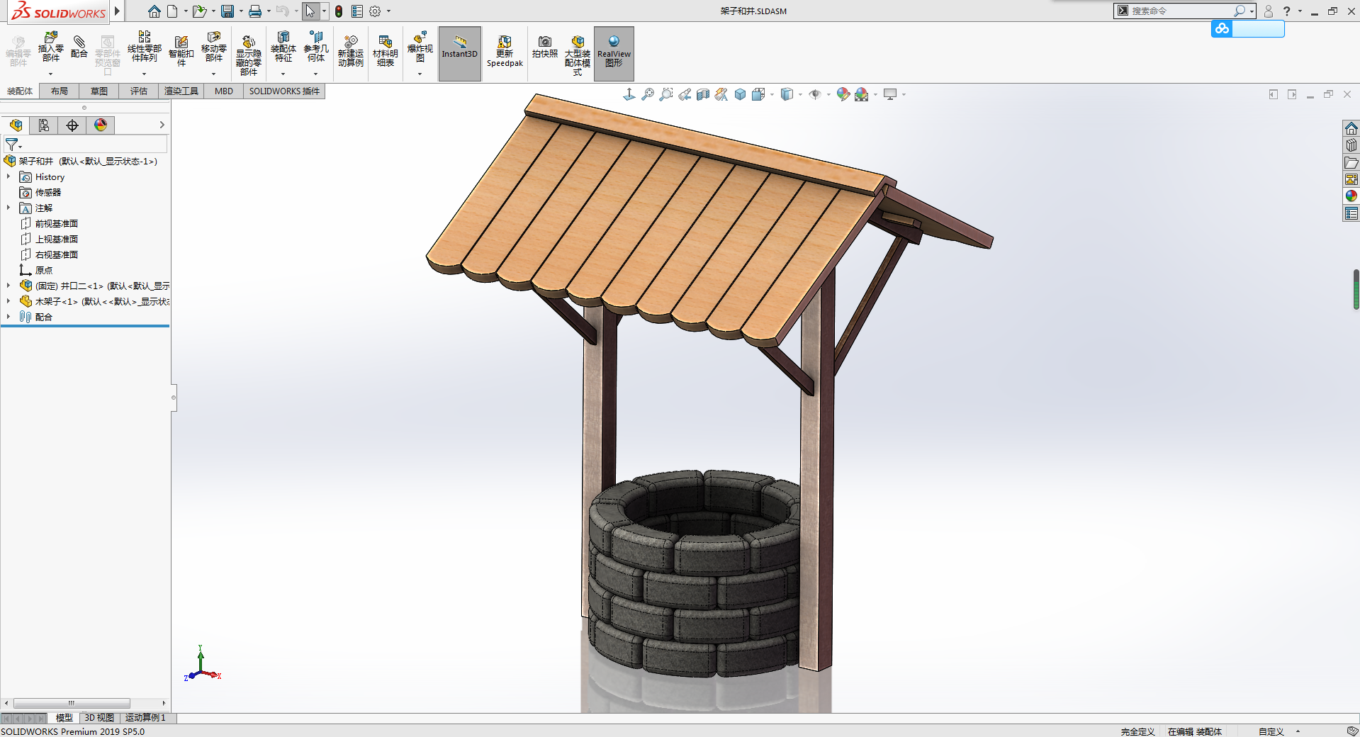
Task: Collapse the left panel via side handle
Action: point(174,398)
